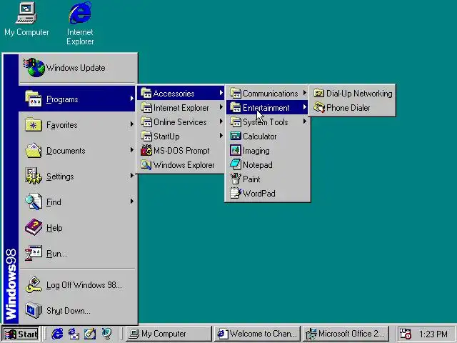
Task: Click the Log Off key icon
Action: (x=34, y=284)
